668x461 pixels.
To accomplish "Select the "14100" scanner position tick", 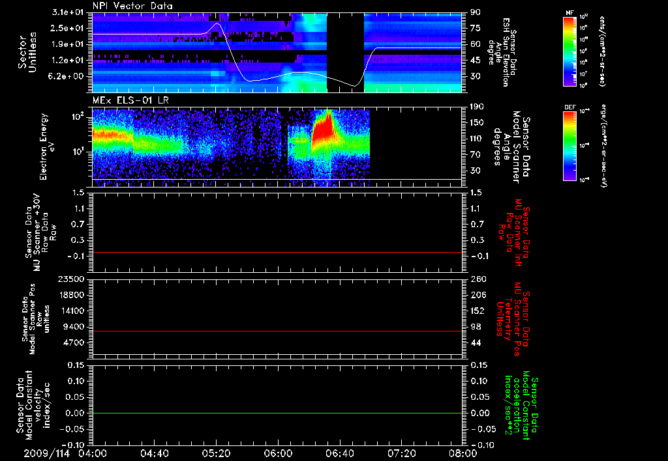I will click(x=70, y=311).
